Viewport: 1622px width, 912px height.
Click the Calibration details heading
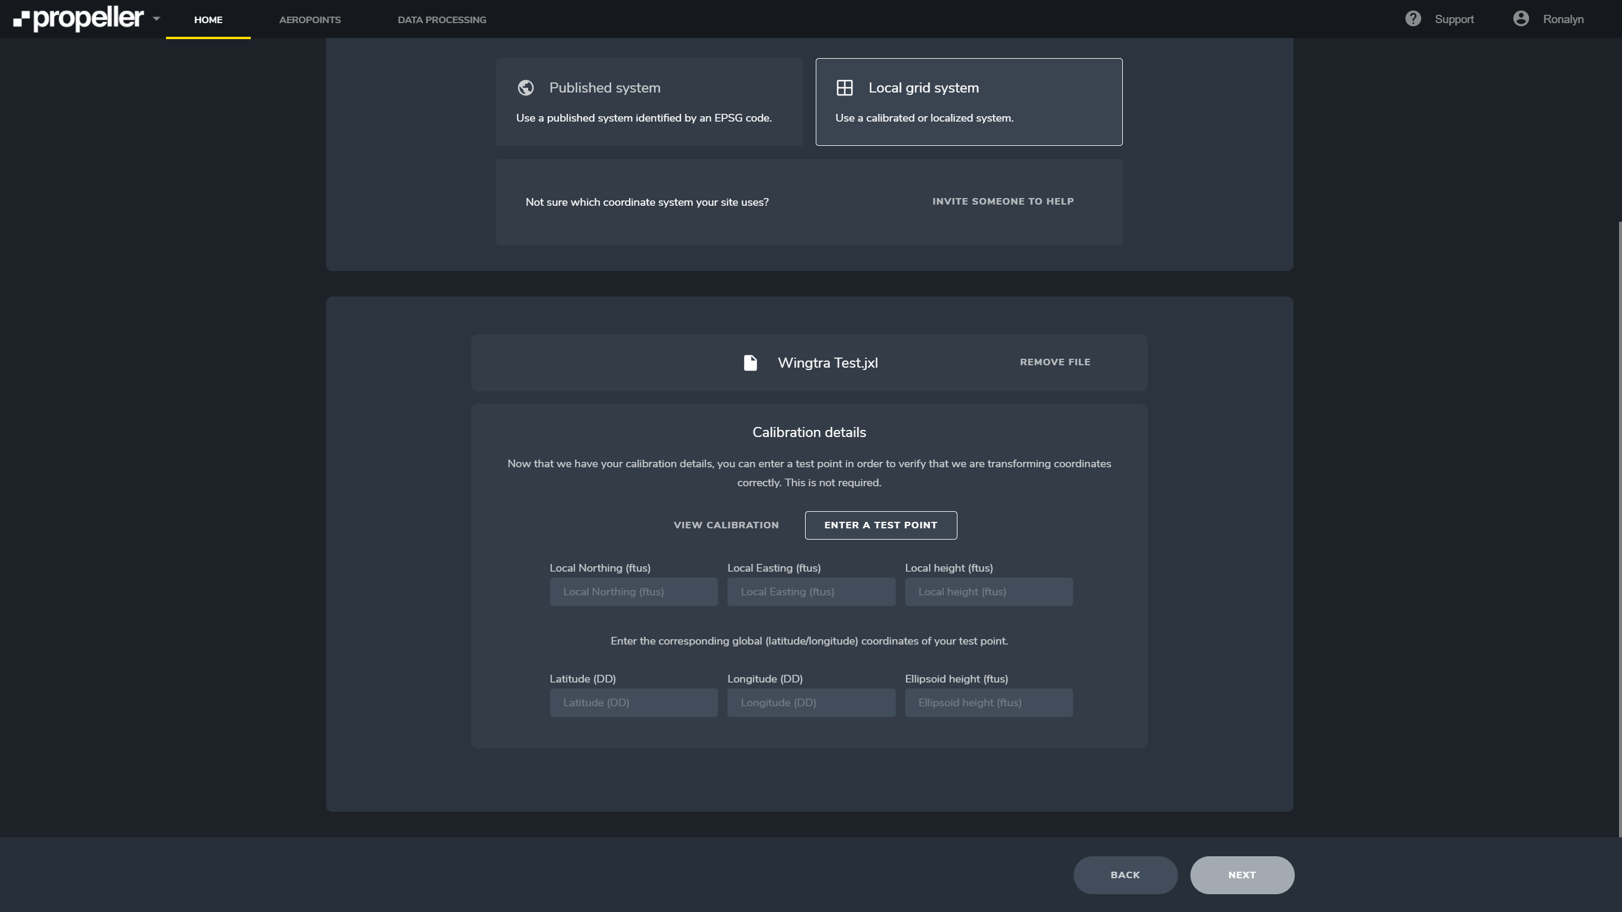pyautogui.click(x=809, y=433)
